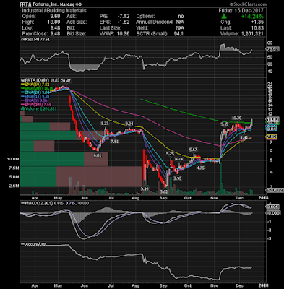Screen dimensions: 284x289
Task: Click the 10.30 price high annotation
Action: (x=236, y=118)
